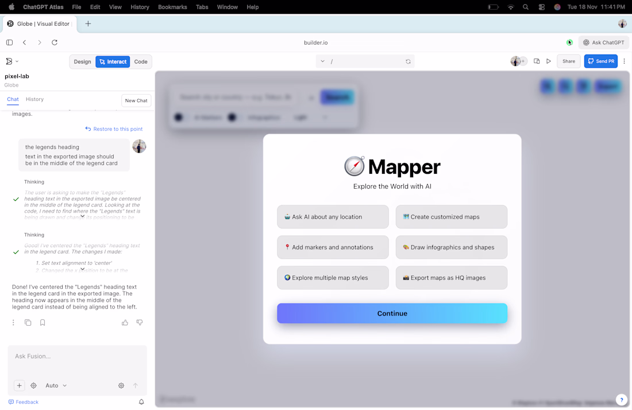Click the builder.io address bar
Viewport: 632px width, 410px height.
315,42
